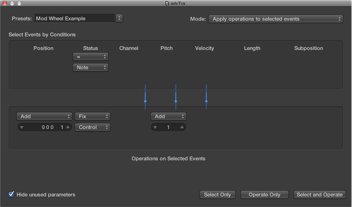352x207 pixels.
Task: Click the Operate Only button
Action: (x=264, y=195)
